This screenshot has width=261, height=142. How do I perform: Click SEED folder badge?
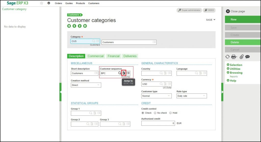209,10
